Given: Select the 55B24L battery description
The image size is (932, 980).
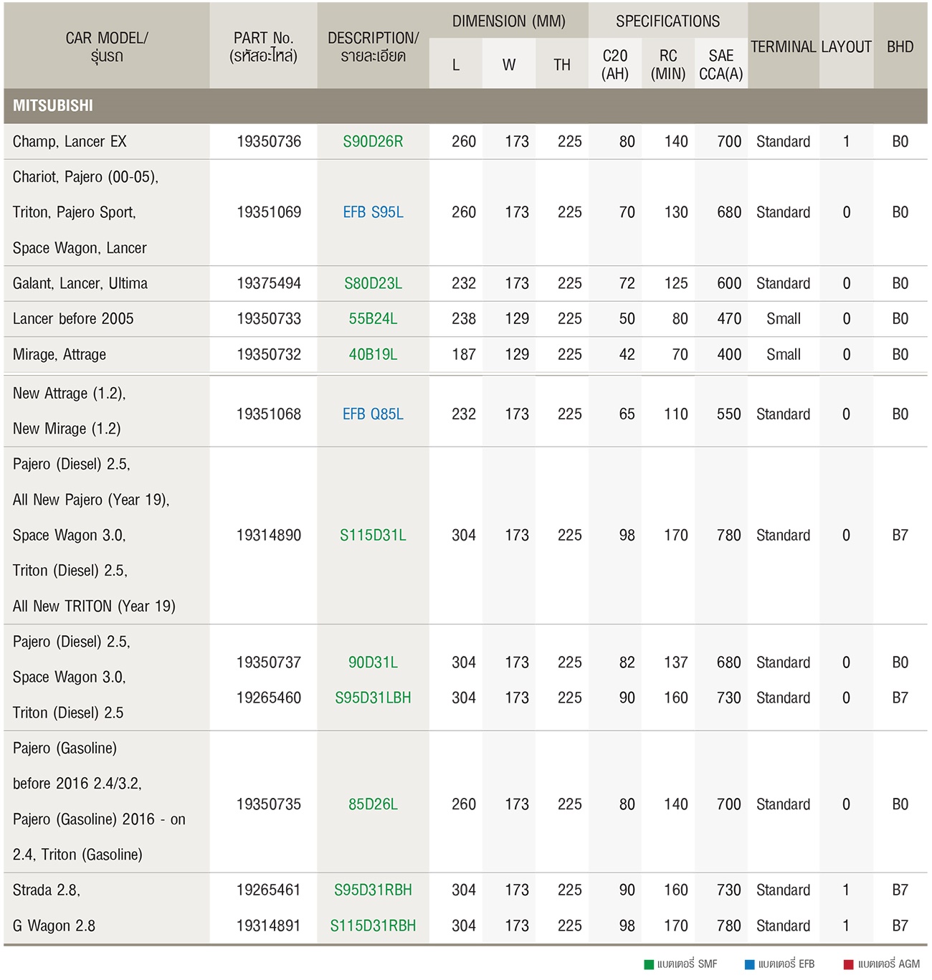Looking at the screenshot, I should (x=373, y=318).
